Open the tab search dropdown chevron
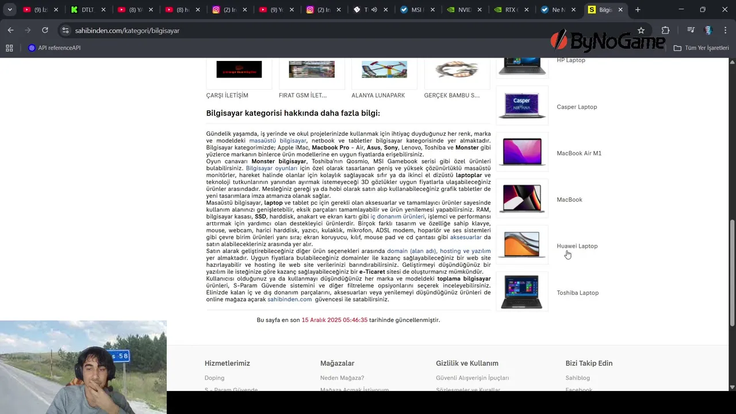This screenshot has height=414, width=736. pyautogui.click(x=9, y=10)
